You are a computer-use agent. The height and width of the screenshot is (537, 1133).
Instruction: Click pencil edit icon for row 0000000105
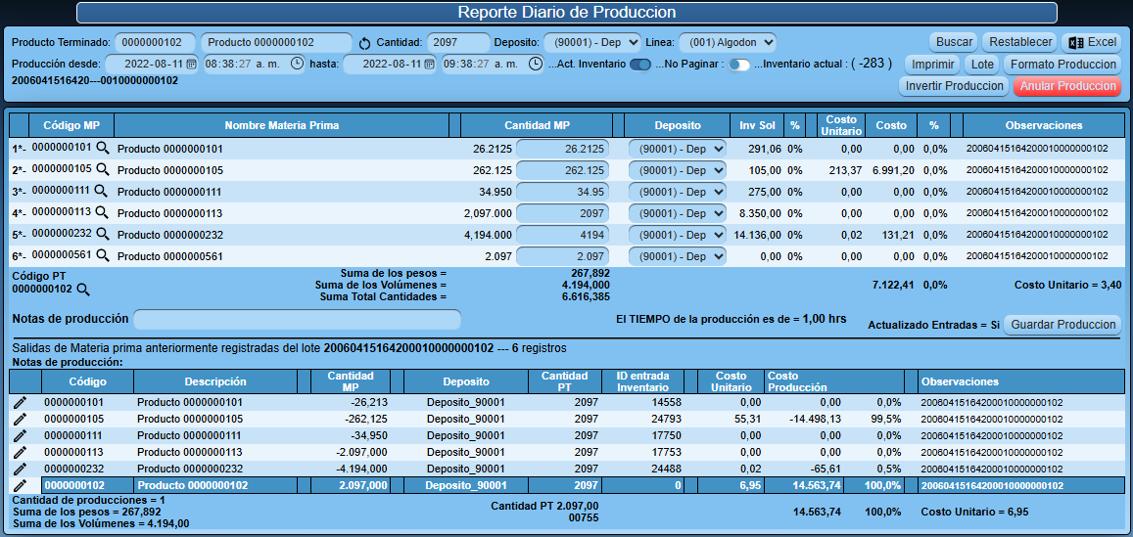(20, 419)
